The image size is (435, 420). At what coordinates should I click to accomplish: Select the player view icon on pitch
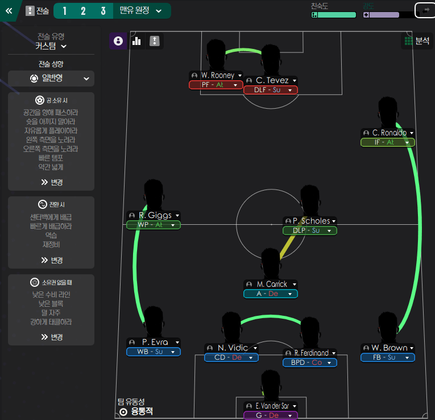pos(118,41)
